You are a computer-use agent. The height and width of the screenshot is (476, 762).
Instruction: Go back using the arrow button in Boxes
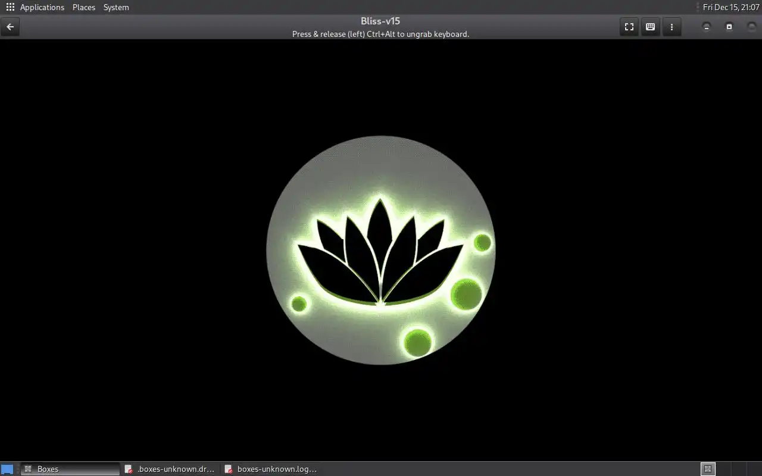pyautogui.click(x=10, y=27)
